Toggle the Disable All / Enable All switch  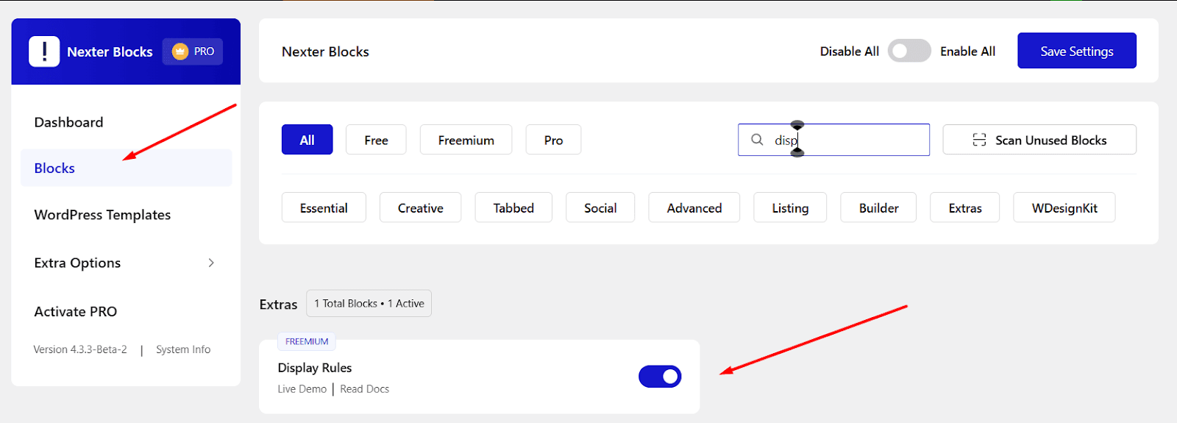click(909, 51)
